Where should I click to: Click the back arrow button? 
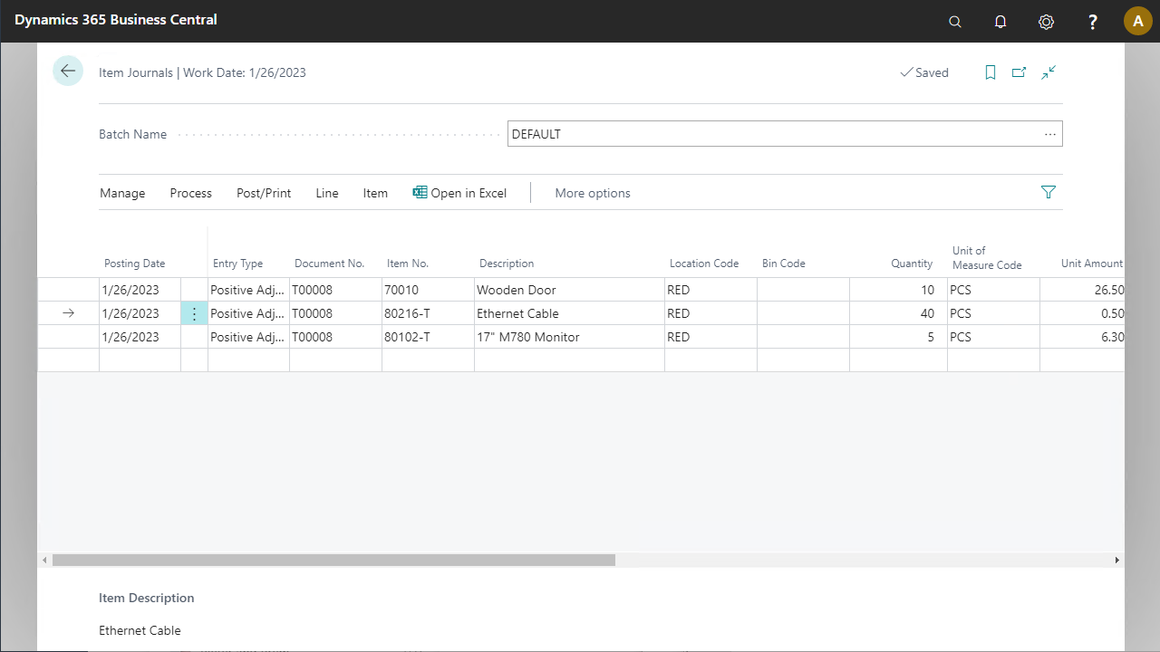coord(68,71)
